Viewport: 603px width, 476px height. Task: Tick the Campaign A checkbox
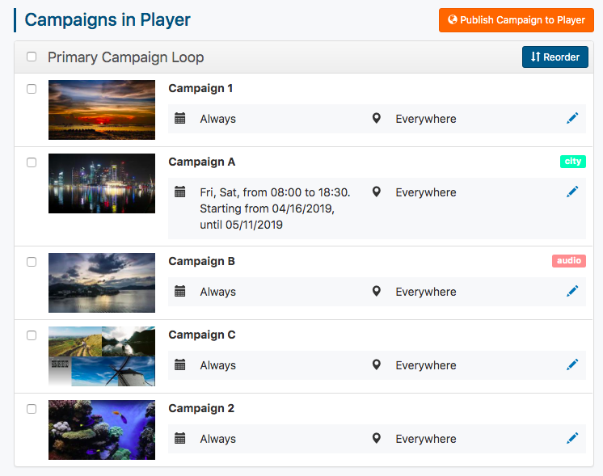coord(32,162)
